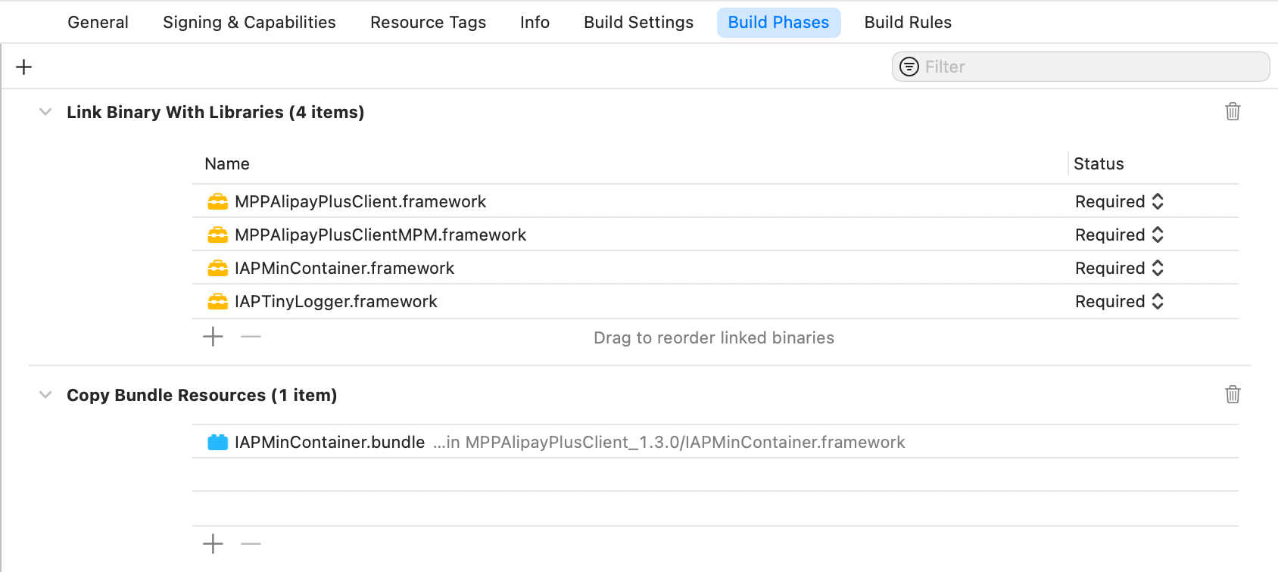Viewport: 1278px width, 572px height.
Task: Change status of IAPMinContainer.framework
Action: (x=1119, y=269)
